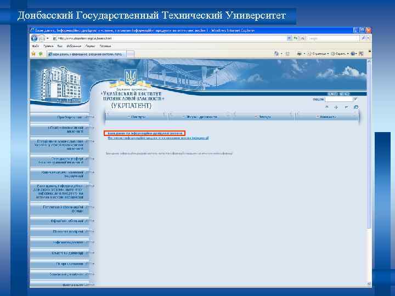Expand Бази даних sidebar section

60,192
